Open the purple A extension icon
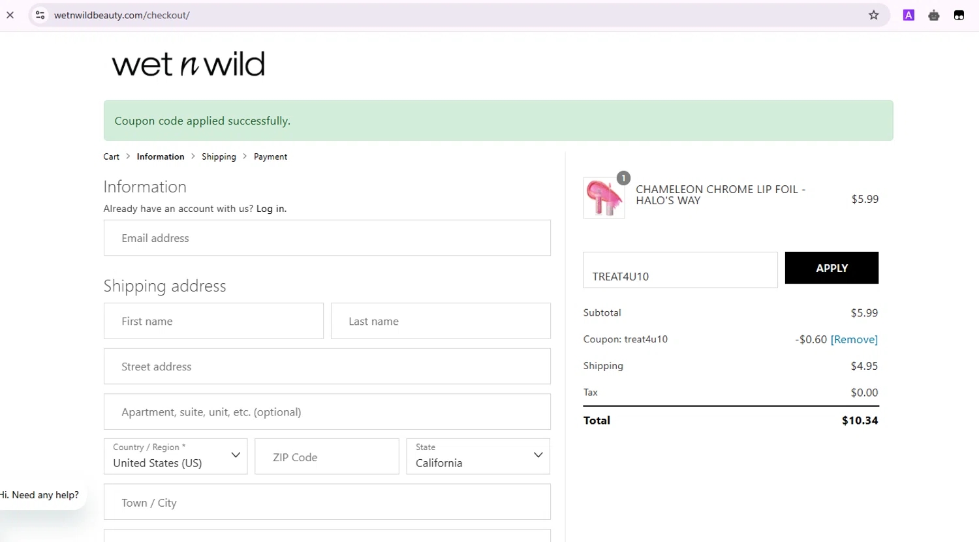The height and width of the screenshot is (542, 979). click(909, 15)
